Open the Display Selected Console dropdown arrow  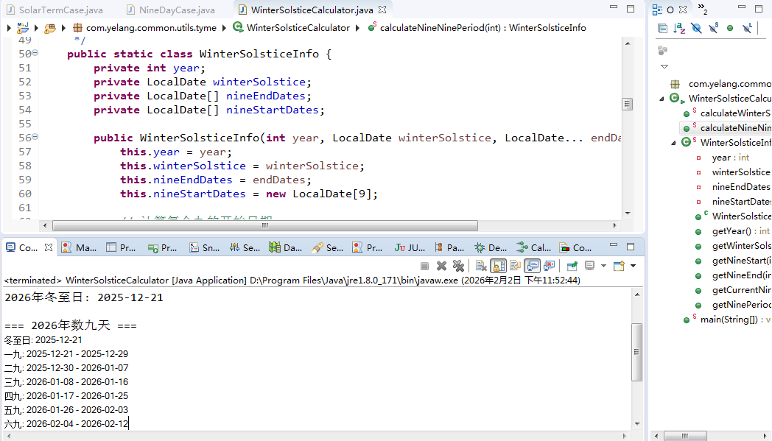pos(603,267)
